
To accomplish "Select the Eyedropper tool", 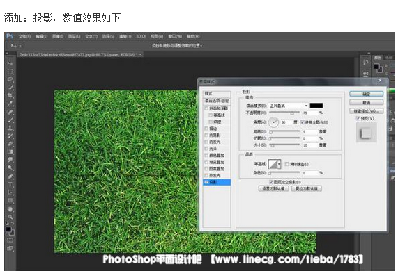I will tap(10, 104).
